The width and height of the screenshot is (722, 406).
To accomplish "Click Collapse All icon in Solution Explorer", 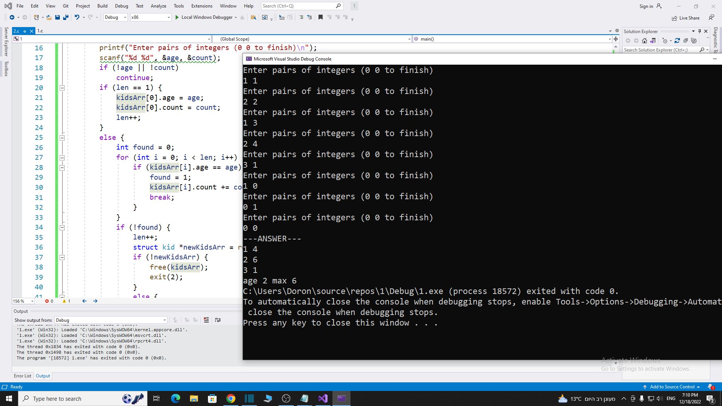I will 686,41.
